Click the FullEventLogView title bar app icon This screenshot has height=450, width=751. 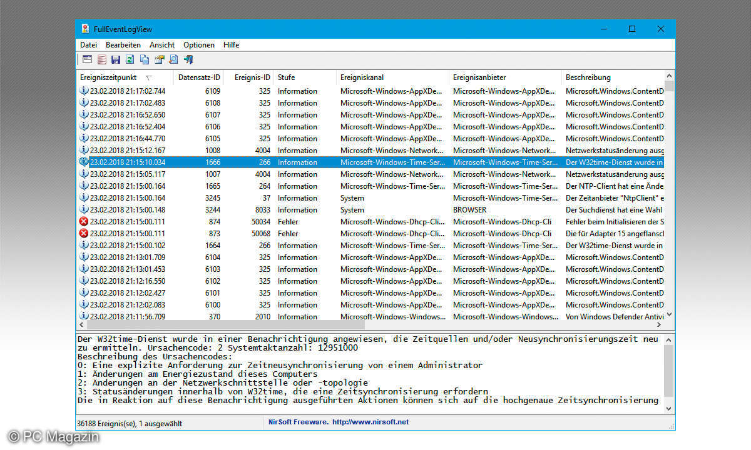(85, 29)
